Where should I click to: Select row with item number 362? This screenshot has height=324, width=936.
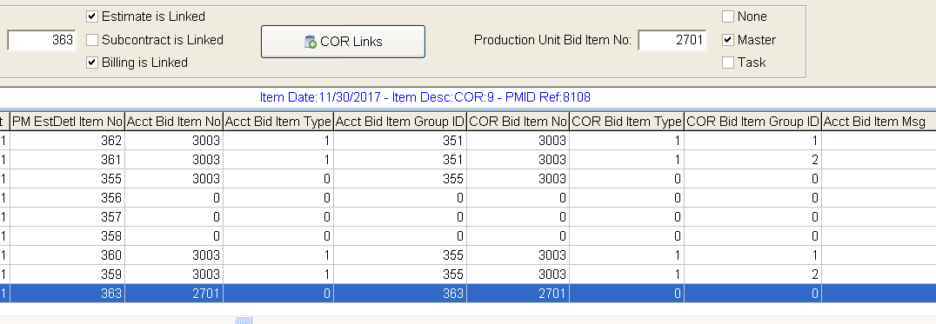pyautogui.click(x=468, y=141)
